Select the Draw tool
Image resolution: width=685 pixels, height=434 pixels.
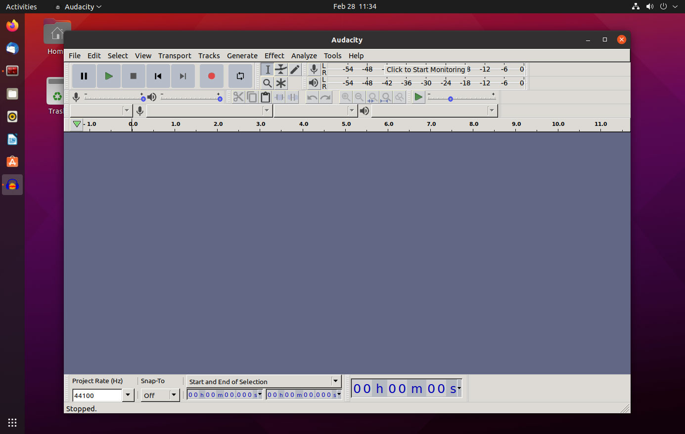tap(294, 70)
